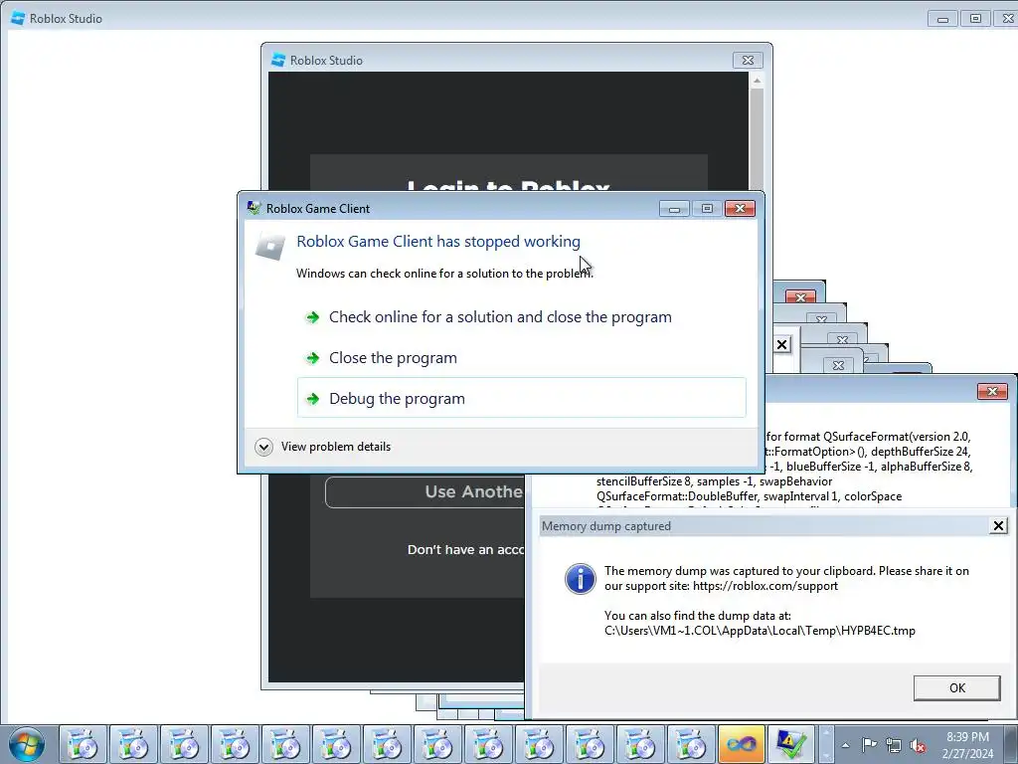This screenshot has height=764, width=1018.
Task: Close the inner Roblox Studio login window
Action: point(748,60)
